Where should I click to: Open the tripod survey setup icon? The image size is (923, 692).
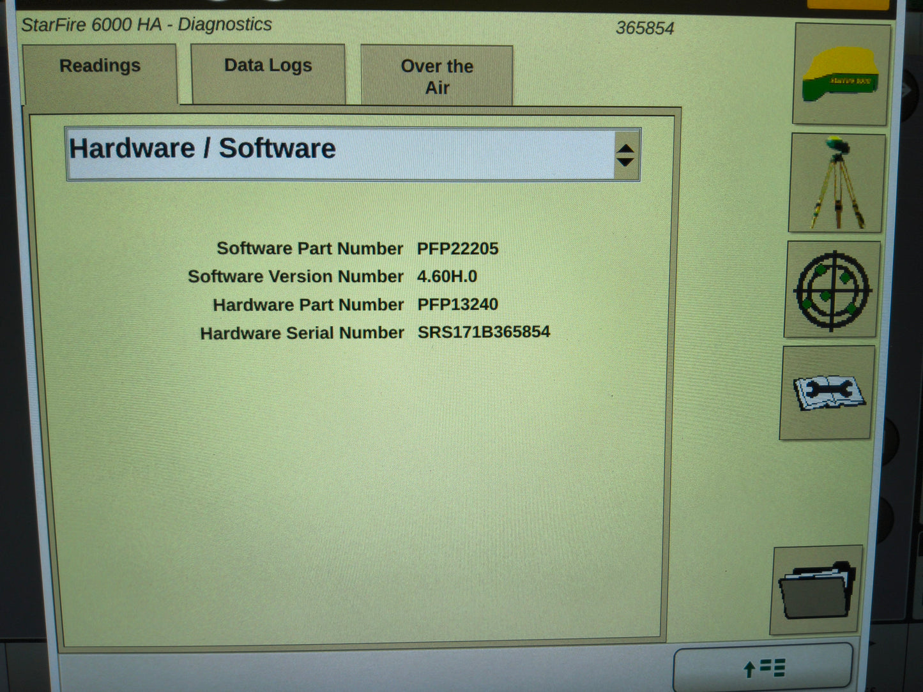click(x=836, y=183)
